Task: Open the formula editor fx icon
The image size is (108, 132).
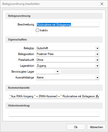Action: (x=97, y=96)
